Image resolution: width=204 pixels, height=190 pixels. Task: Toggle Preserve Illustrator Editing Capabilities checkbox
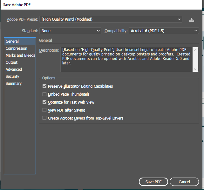[x=44, y=86]
